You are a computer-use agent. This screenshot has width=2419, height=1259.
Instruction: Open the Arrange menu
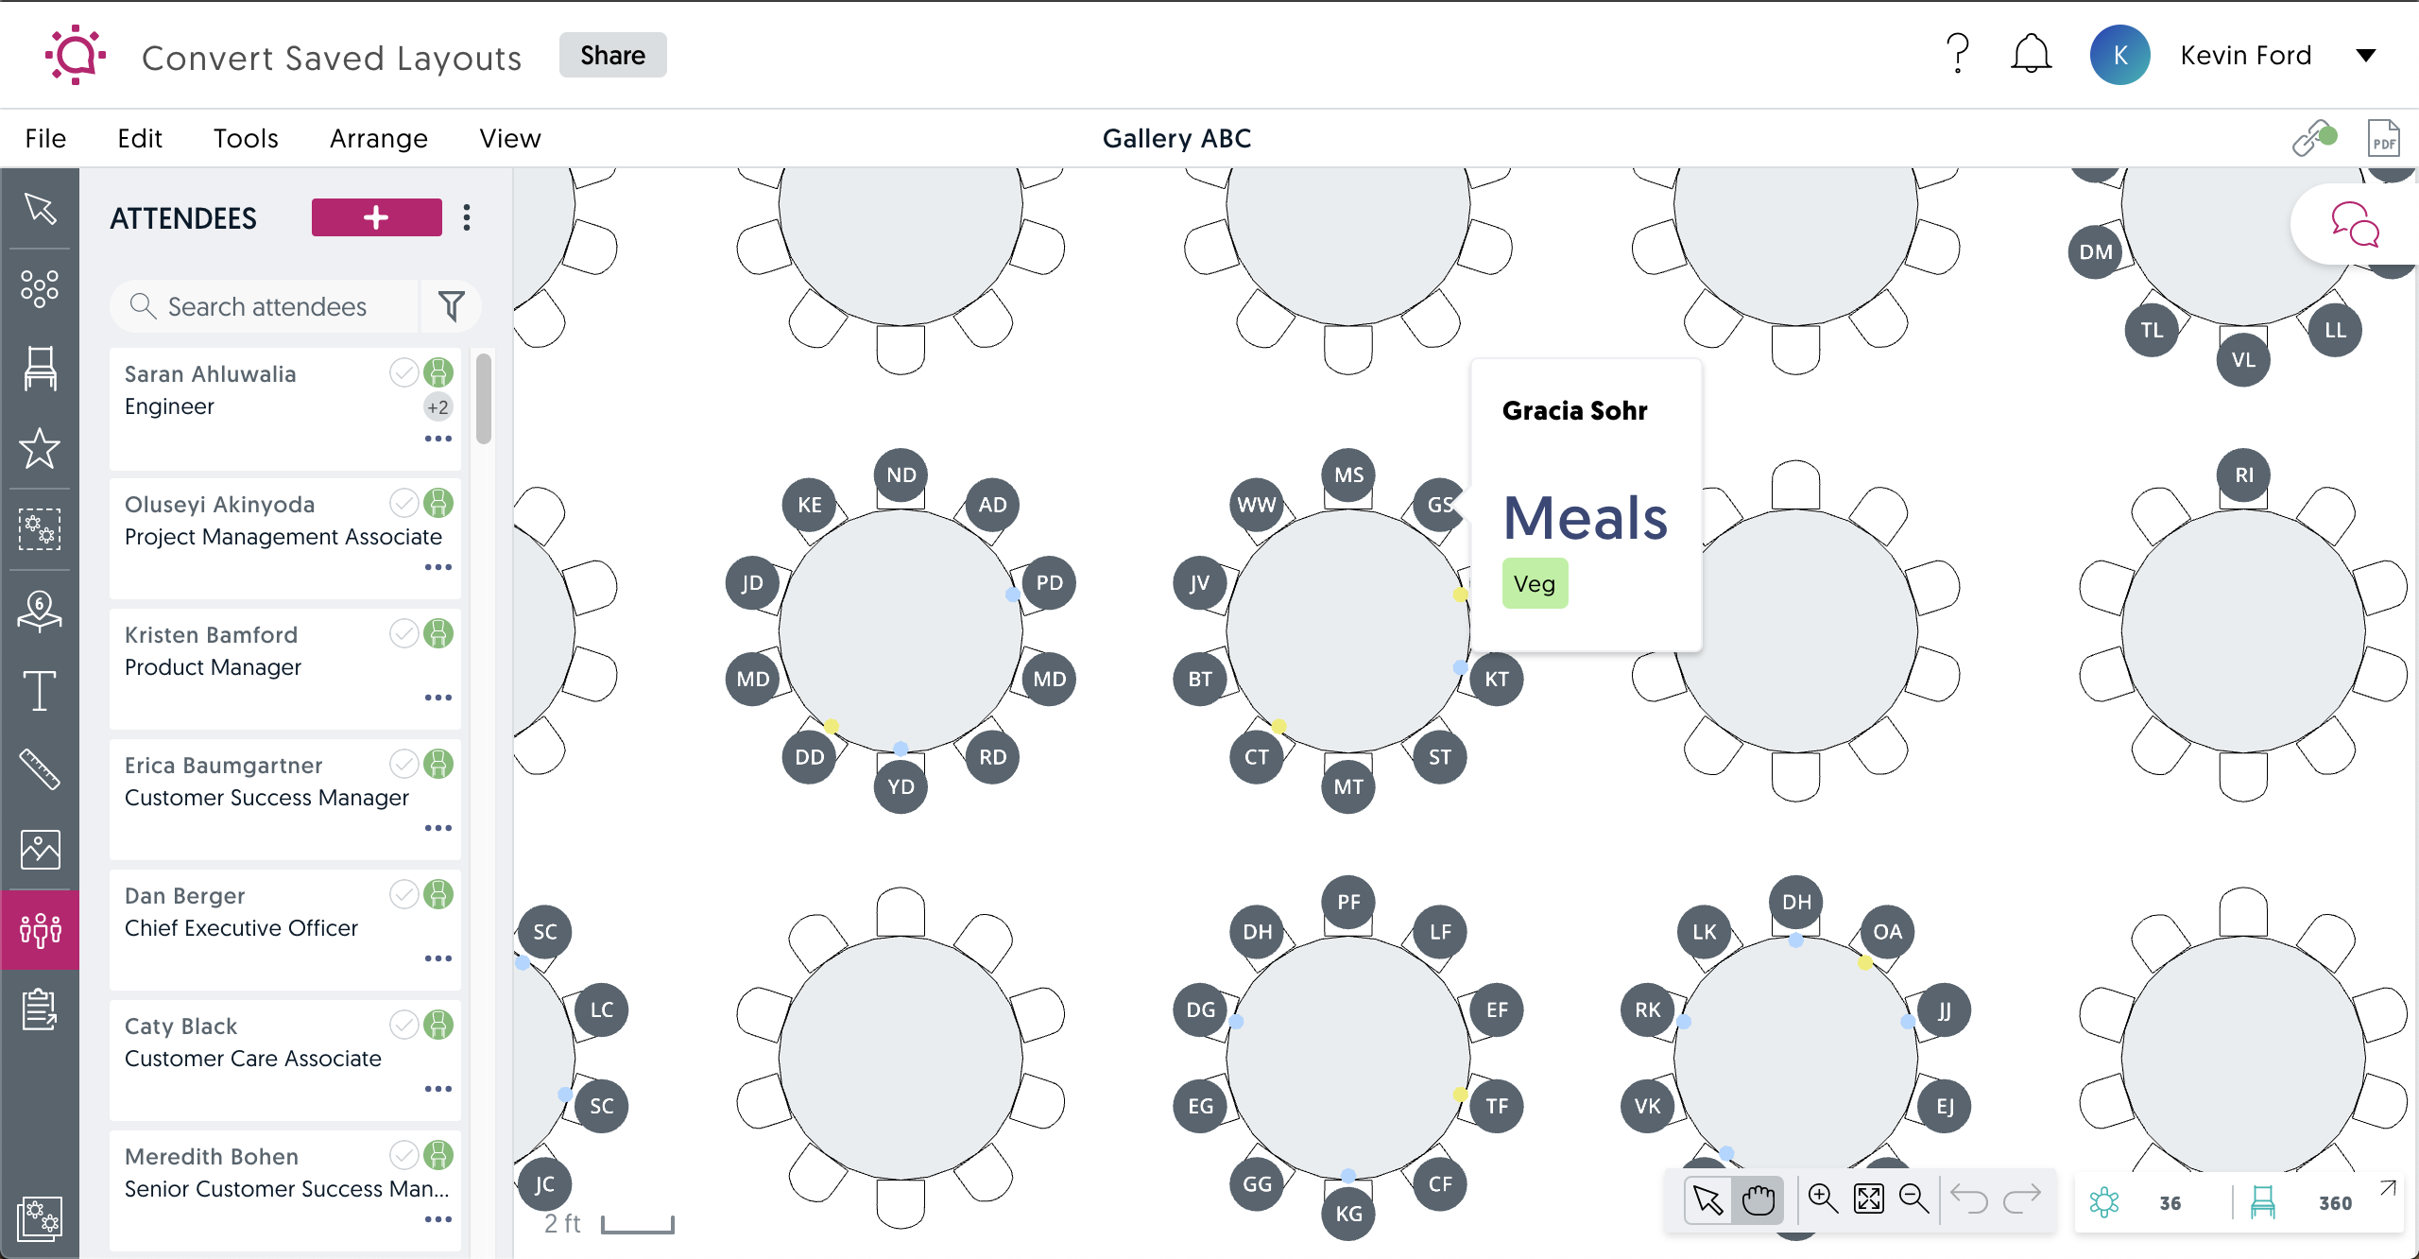[379, 138]
